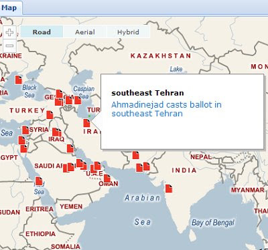Viewport: 268px width, 250px height.
Task: Click the zoom in plus button
Action: click(x=9, y=33)
